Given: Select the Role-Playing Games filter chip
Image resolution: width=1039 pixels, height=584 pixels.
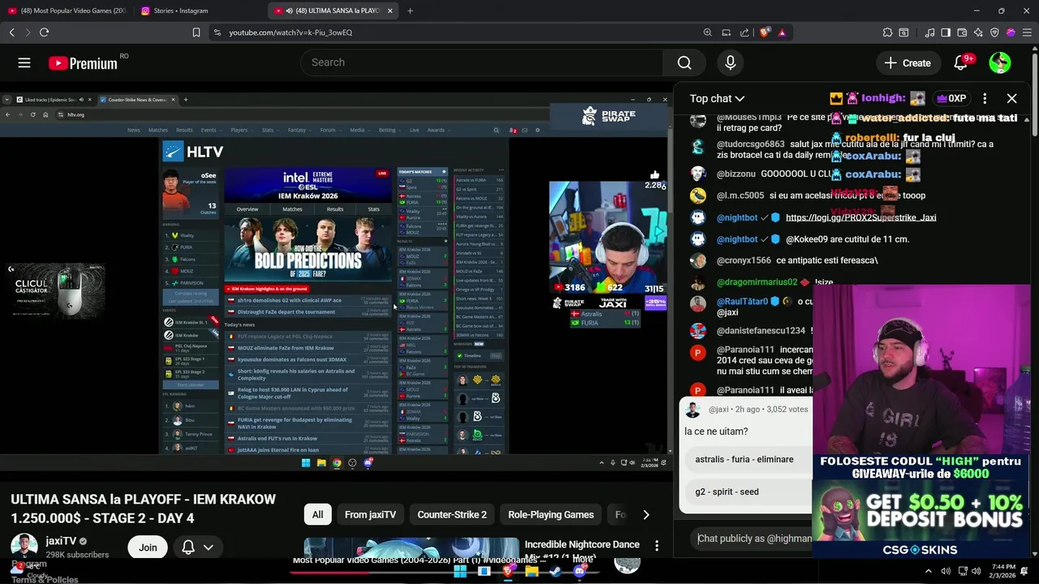Looking at the screenshot, I should pos(550,514).
